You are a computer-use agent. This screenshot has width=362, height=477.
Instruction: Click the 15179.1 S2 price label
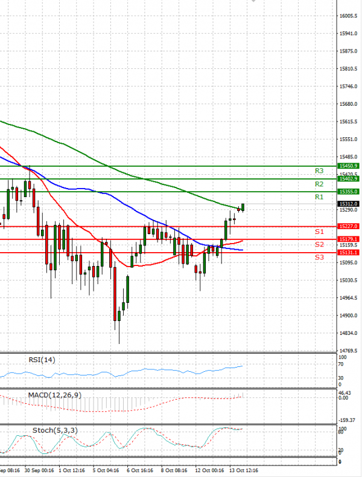(348, 239)
